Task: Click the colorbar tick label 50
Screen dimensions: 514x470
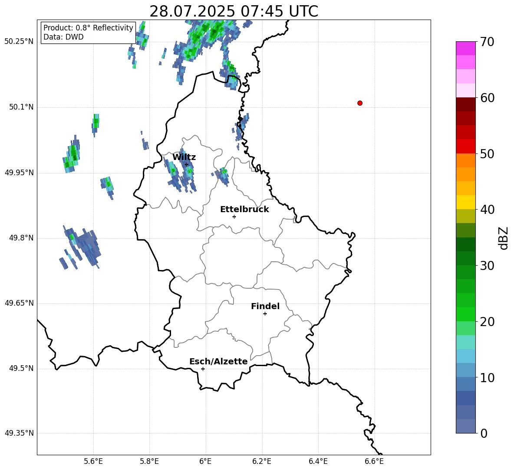Action: coord(487,153)
